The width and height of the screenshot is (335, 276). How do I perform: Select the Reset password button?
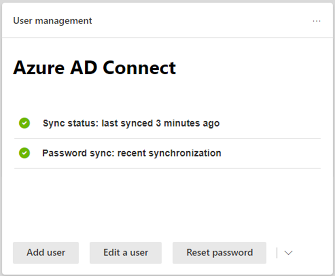tap(219, 253)
